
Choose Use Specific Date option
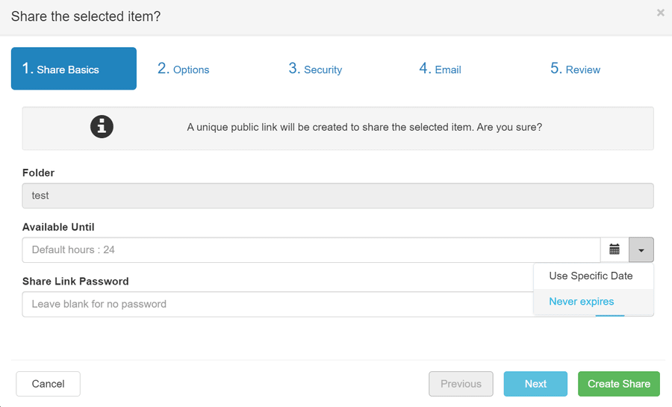591,276
